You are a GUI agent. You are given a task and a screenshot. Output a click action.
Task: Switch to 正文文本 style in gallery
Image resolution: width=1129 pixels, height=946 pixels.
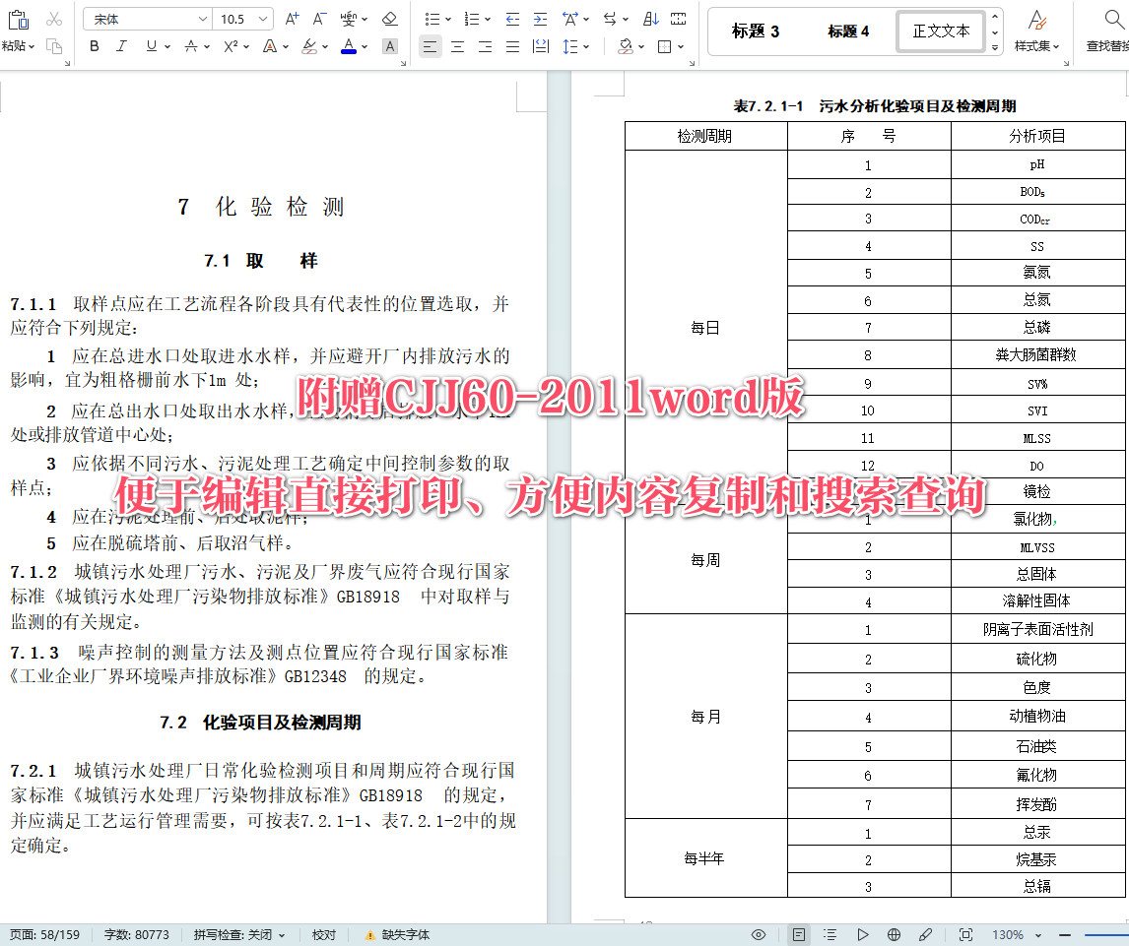tap(940, 31)
